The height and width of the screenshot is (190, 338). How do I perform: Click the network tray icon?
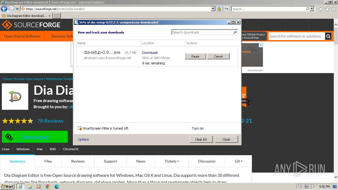[x=307, y=187]
